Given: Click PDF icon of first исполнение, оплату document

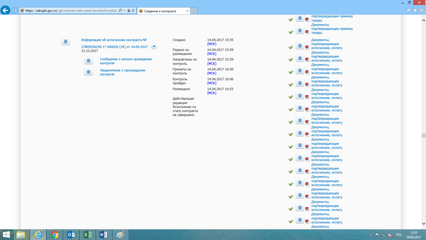Looking at the screenshot, I should [307, 47].
